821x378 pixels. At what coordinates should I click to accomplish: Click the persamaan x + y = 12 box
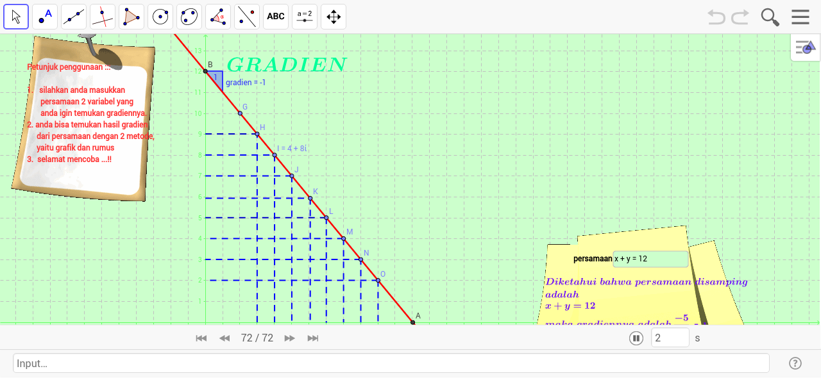[x=650, y=259]
